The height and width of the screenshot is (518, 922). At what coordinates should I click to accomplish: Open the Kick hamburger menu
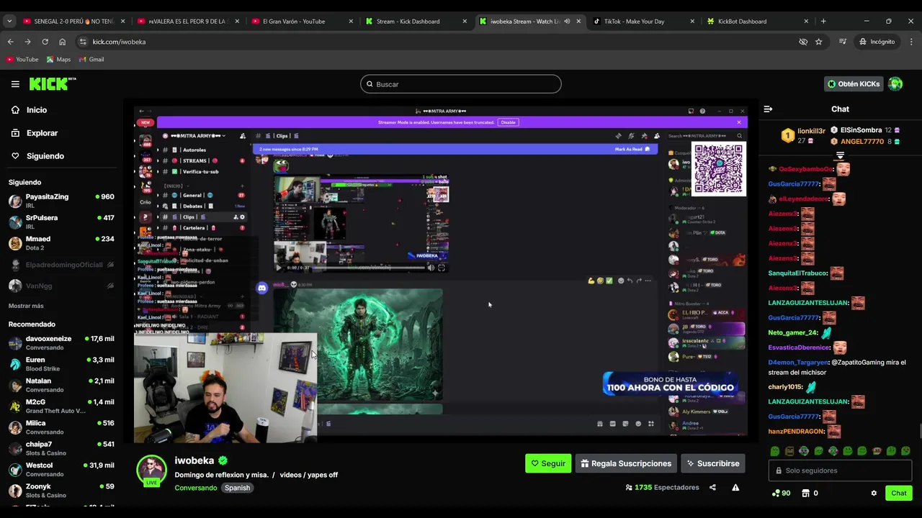point(15,84)
